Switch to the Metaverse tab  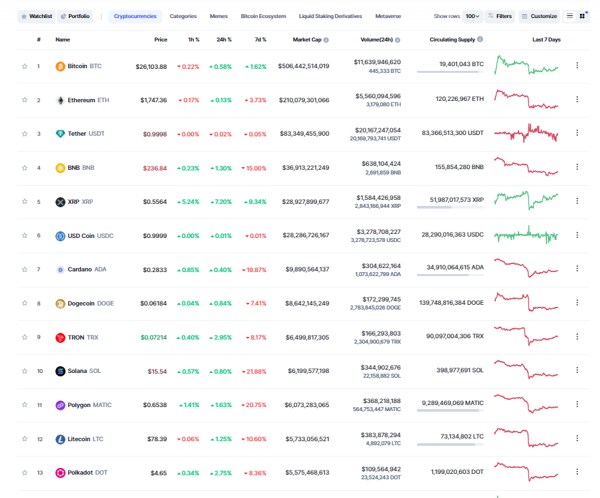coord(388,16)
